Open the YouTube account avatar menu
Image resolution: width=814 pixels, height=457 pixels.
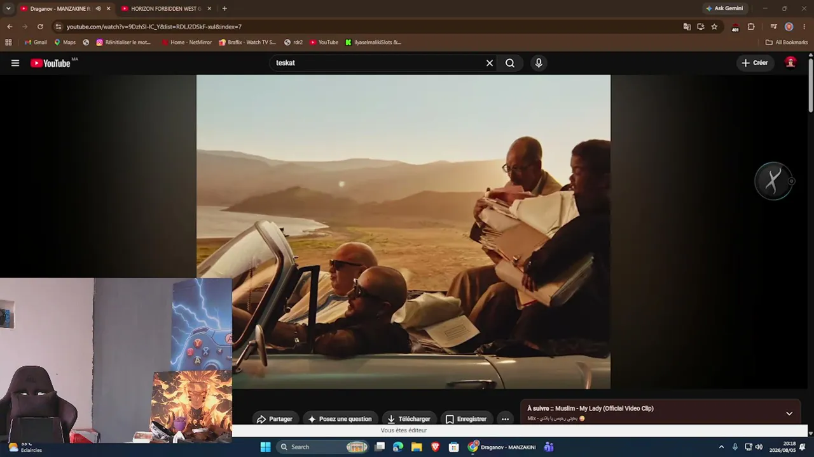point(790,63)
